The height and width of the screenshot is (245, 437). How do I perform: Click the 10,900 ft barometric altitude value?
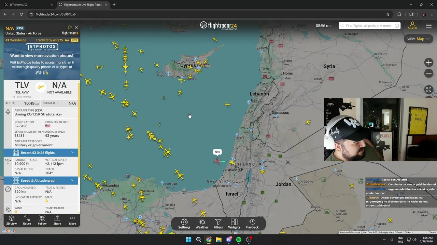22,164
